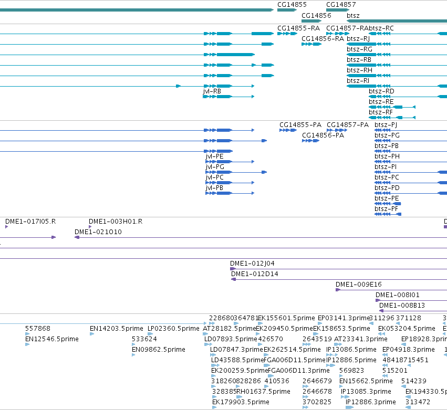Click the btsz-RF transcript label
Screen dimensions: 447x410
381,112
